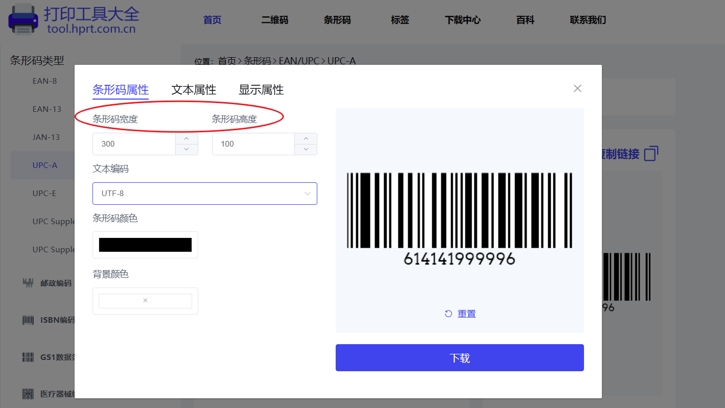Screen dimensions: 725x408
Task: Click the barcode height input field
Action: coord(253,144)
